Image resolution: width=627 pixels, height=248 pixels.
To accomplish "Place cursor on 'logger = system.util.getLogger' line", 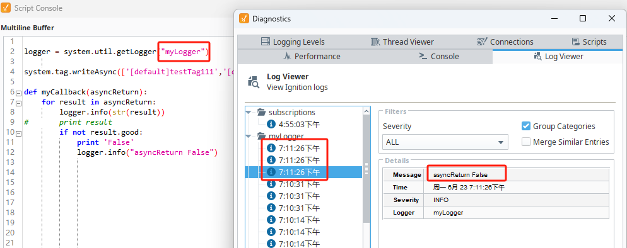I will click(x=117, y=52).
